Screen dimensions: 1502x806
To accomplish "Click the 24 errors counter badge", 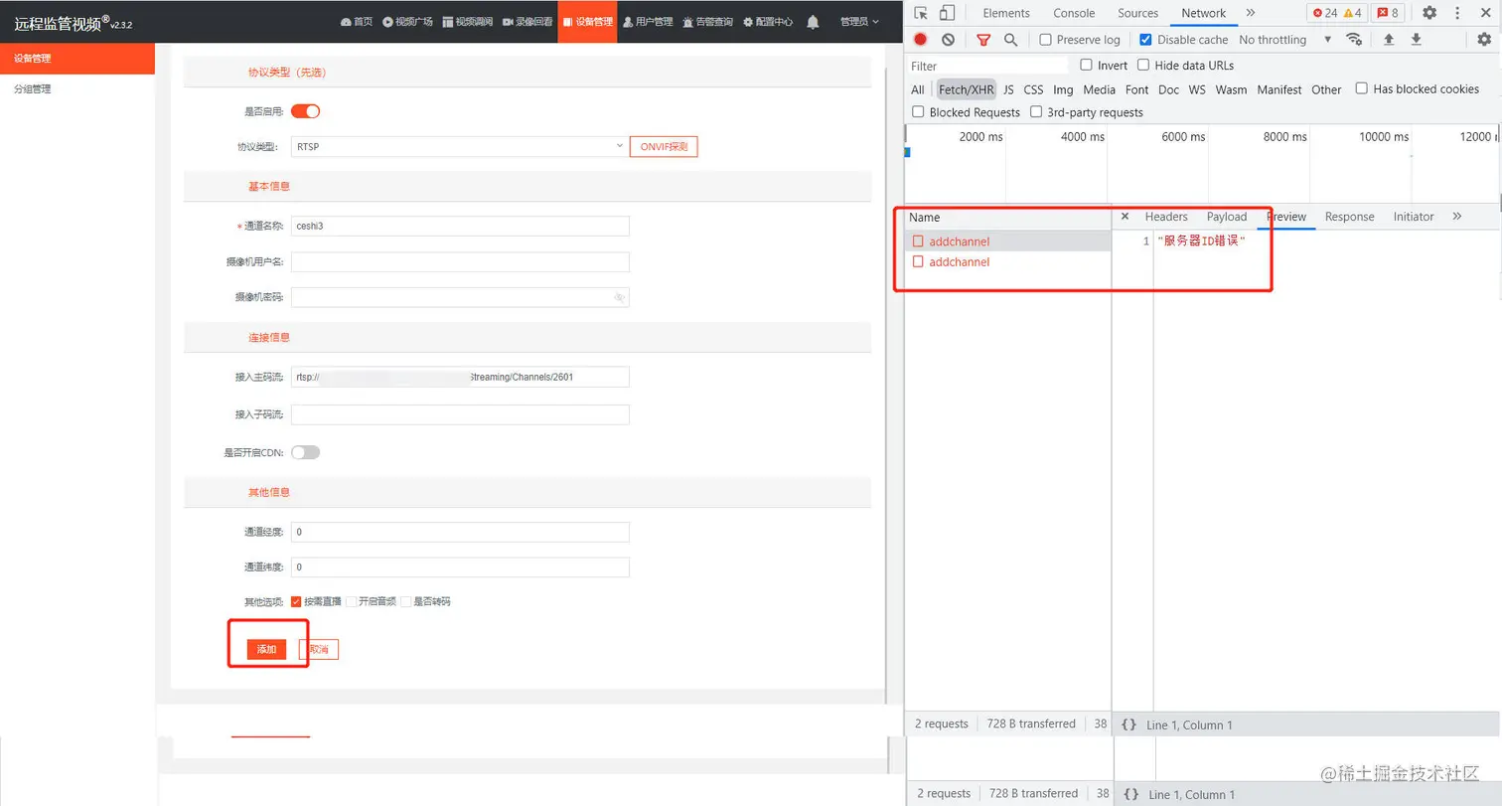I will pos(1325,13).
